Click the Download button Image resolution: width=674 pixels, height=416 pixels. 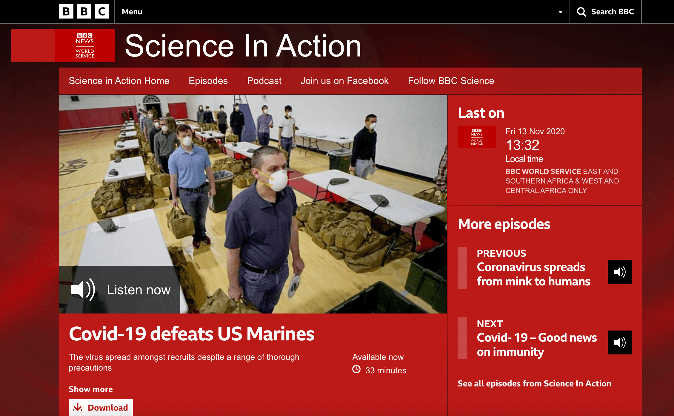click(x=101, y=407)
